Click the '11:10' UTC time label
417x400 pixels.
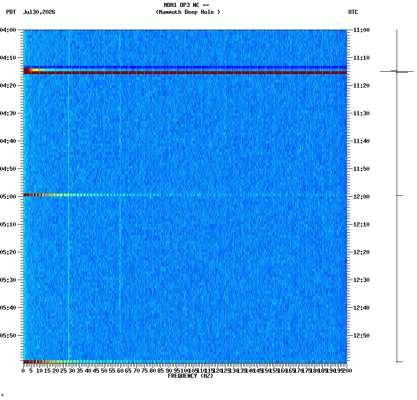(362, 58)
